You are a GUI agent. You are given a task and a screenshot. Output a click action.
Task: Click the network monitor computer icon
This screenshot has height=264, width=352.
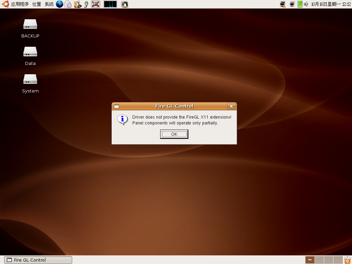[292, 4]
